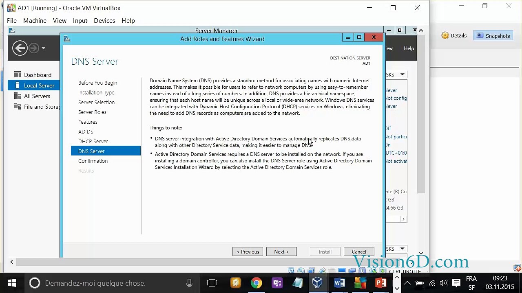Select the DNS Server wizard step

pos(106,151)
